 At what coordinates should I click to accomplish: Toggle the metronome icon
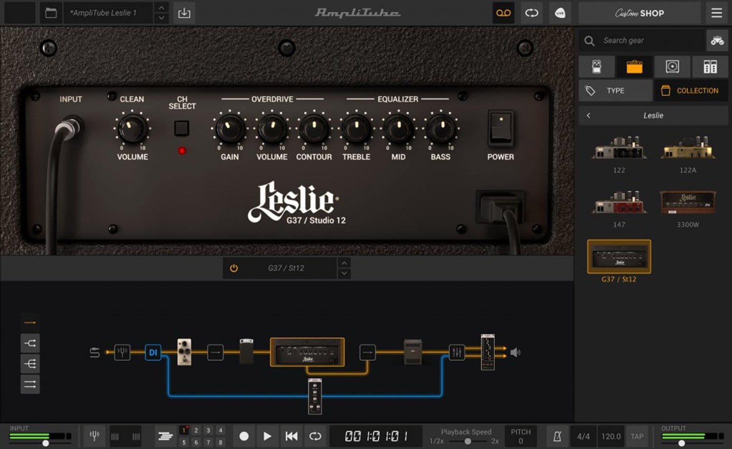(557, 436)
